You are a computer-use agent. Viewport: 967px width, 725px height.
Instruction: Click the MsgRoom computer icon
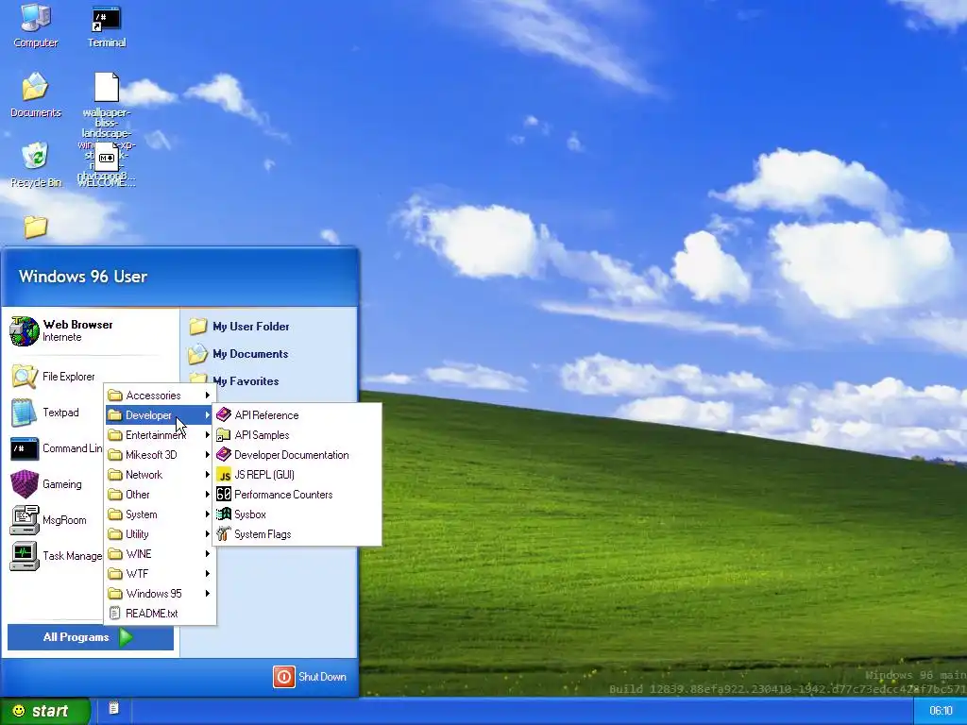point(25,520)
